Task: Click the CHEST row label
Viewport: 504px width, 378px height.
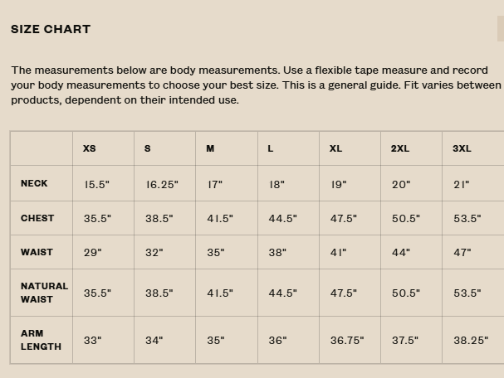Action: (x=37, y=218)
